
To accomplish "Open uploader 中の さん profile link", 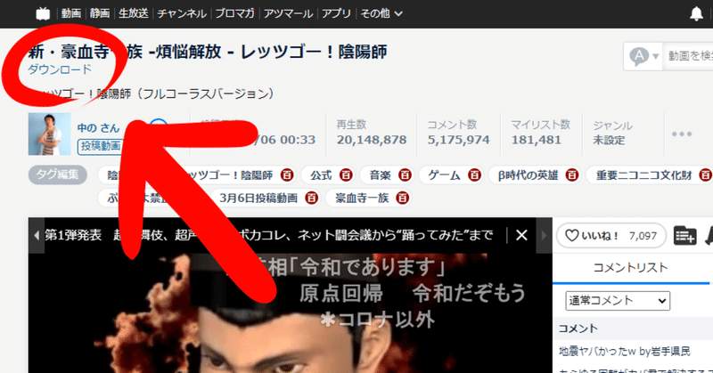I will pos(98,127).
